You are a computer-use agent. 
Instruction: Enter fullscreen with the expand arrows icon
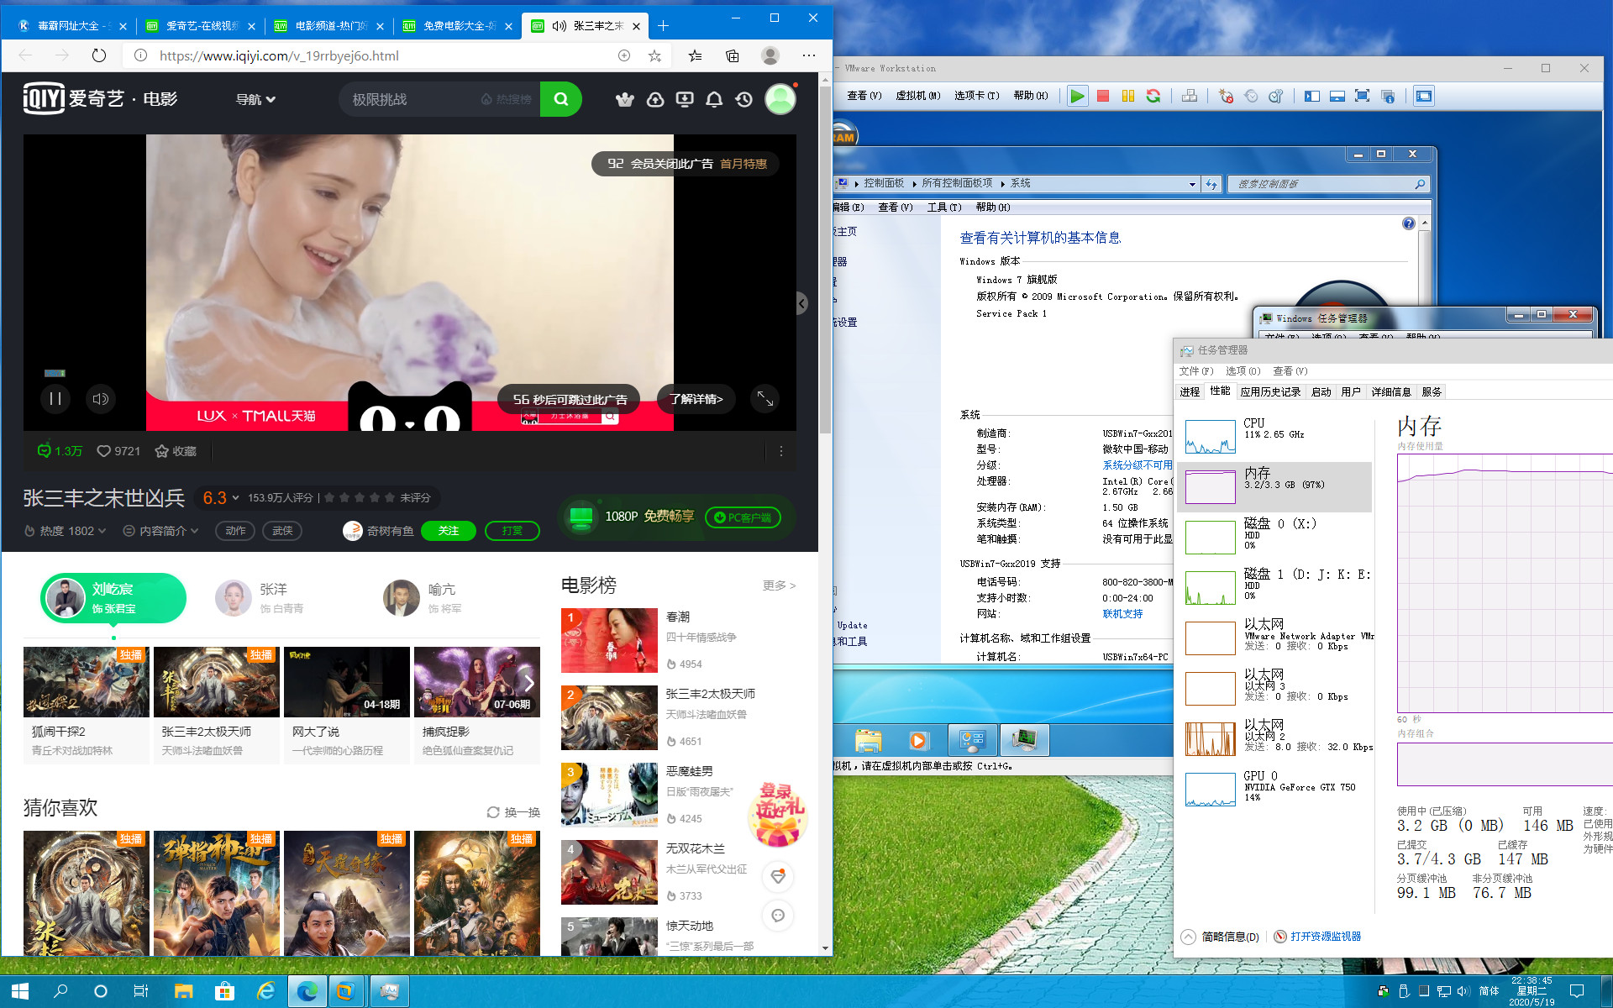pyautogui.click(x=765, y=399)
